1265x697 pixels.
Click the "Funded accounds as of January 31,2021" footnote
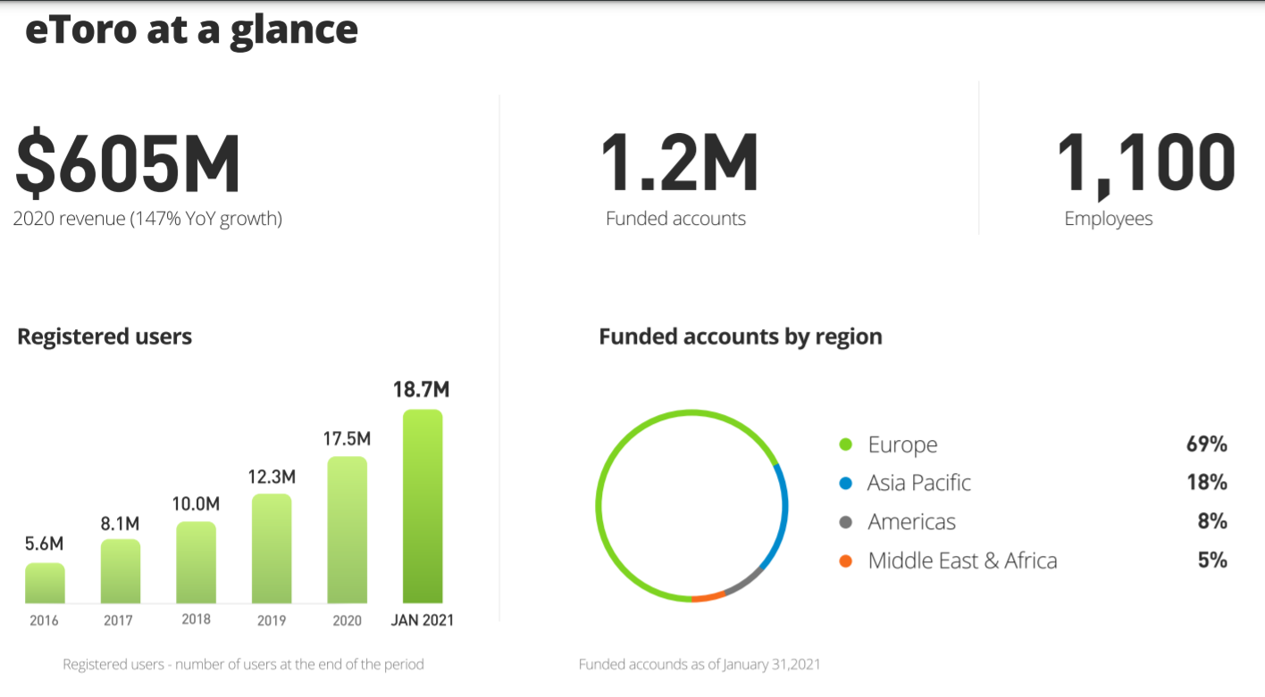(x=700, y=665)
